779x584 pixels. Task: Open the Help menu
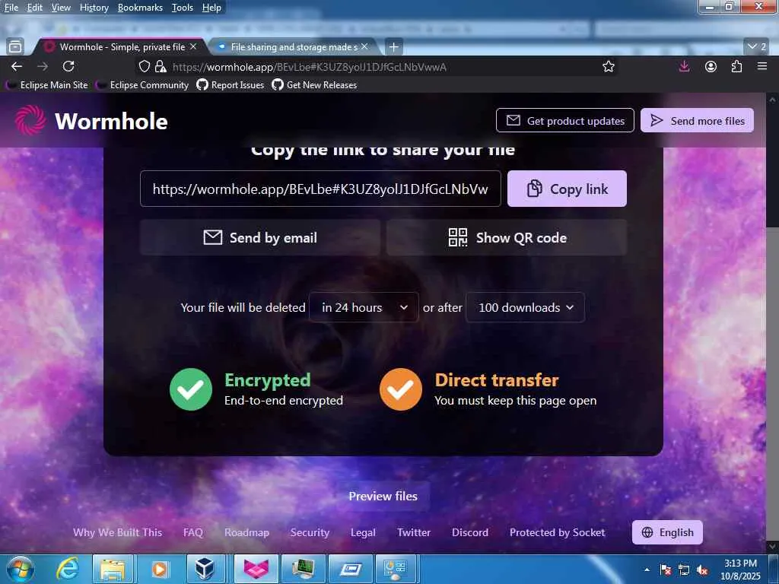click(211, 8)
